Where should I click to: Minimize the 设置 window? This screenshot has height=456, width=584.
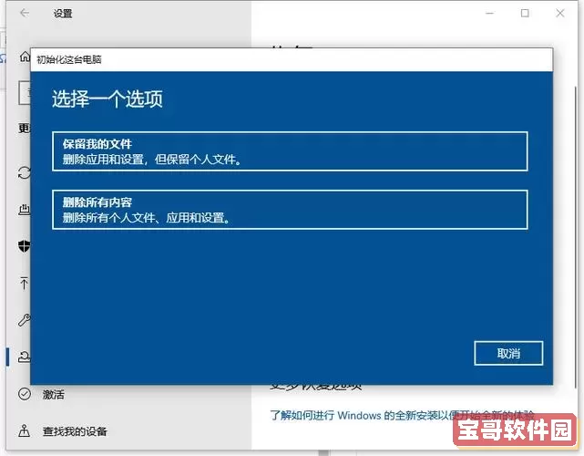pos(482,14)
